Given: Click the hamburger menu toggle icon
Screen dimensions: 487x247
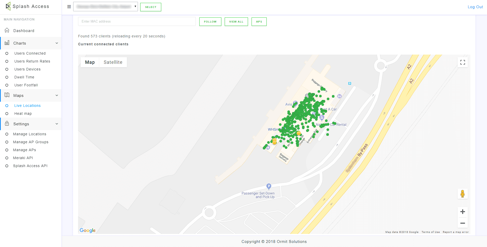Looking at the screenshot, I should pyautogui.click(x=69, y=7).
